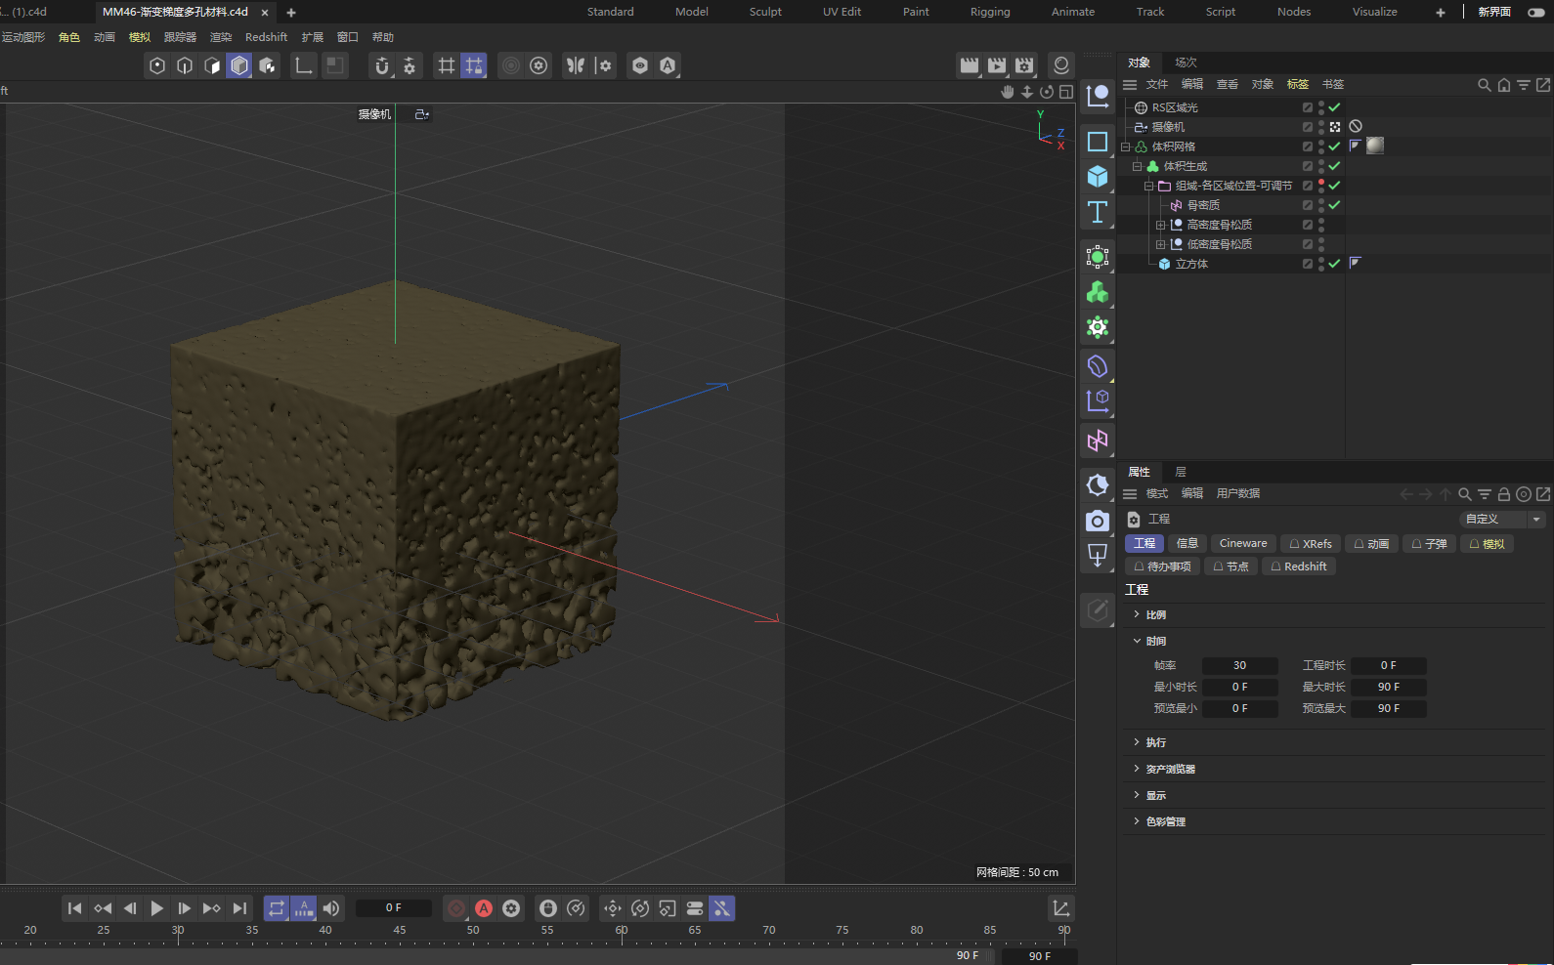Click the timeline ruler at frame 60
Viewport: 1554px width, 965px height.
click(x=622, y=931)
